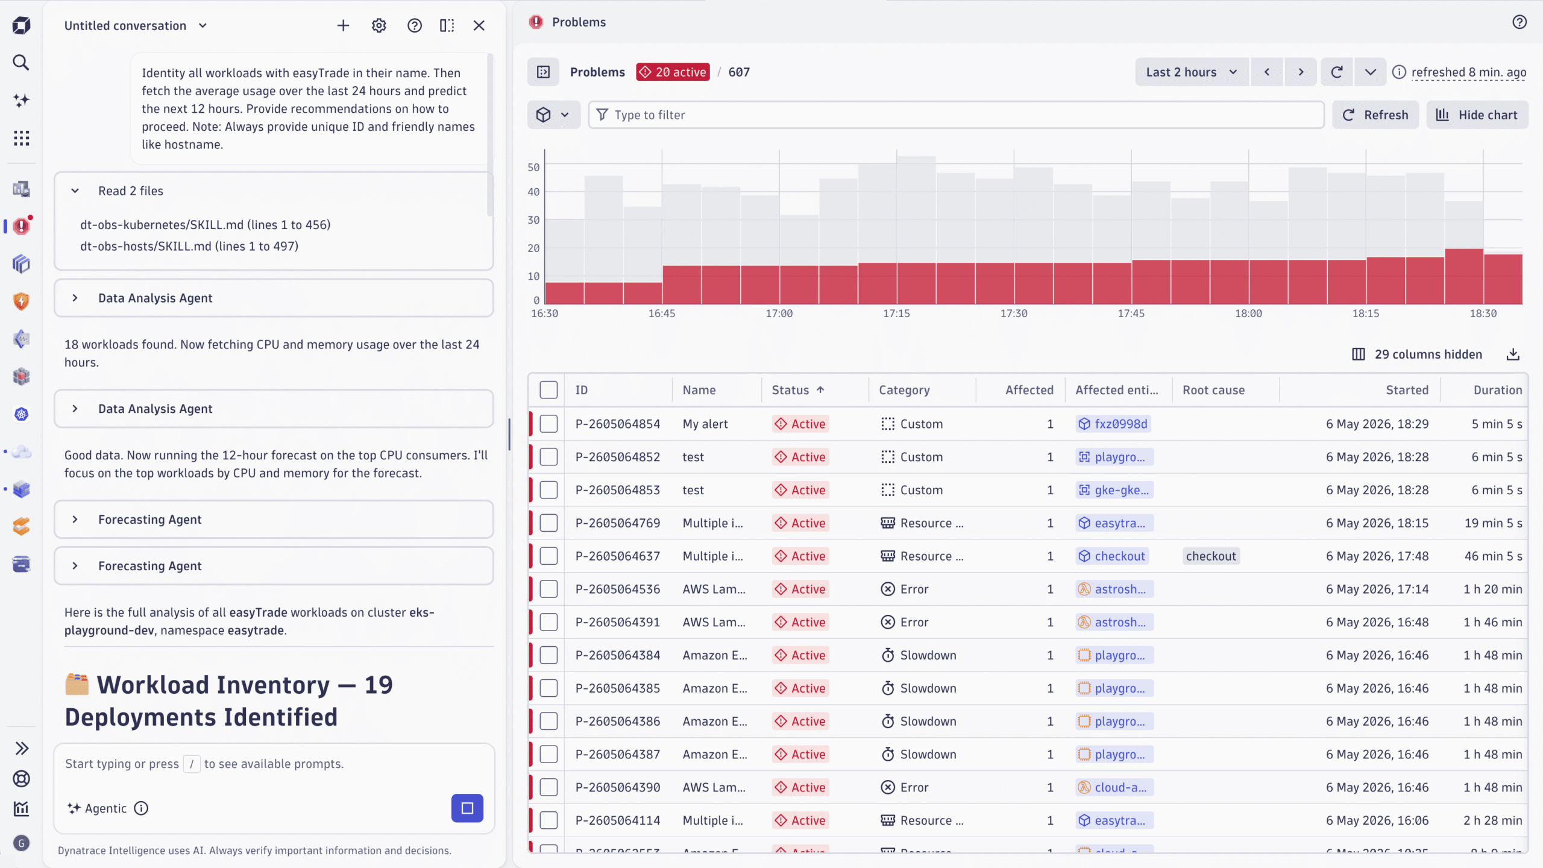
Task: Click the Refresh button
Action: (x=1375, y=115)
